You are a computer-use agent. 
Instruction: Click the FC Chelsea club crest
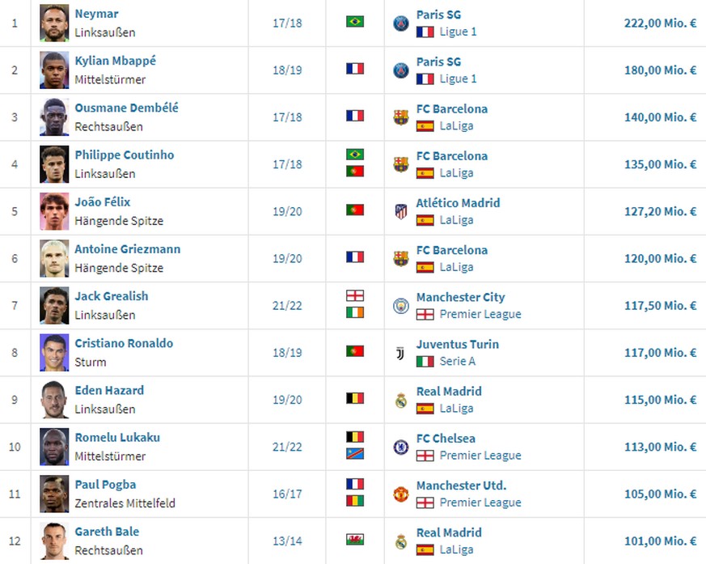[400, 447]
